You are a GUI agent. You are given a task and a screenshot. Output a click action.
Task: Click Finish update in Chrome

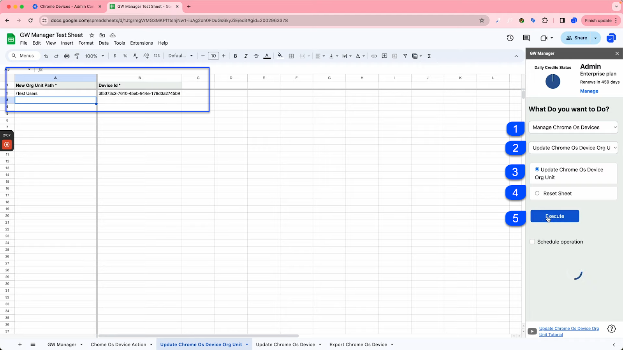pos(601,21)
